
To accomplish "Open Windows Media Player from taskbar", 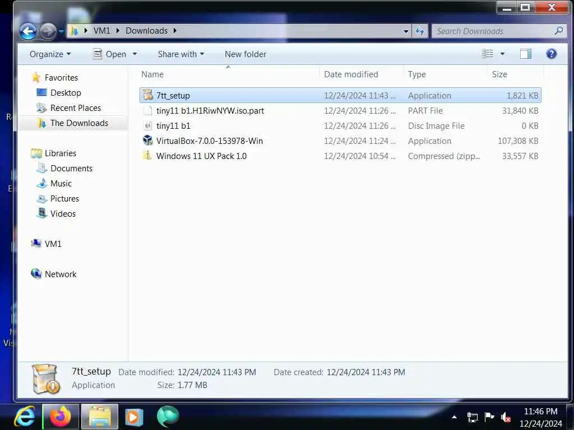I will click(133, 417).
